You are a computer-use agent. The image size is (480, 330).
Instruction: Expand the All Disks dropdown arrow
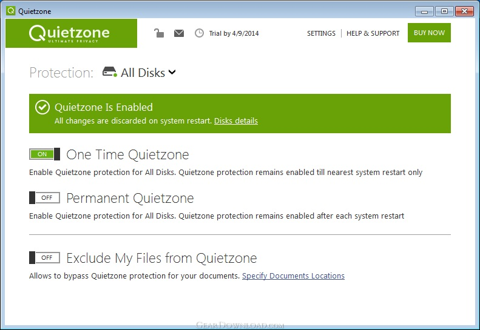[172, 73]
